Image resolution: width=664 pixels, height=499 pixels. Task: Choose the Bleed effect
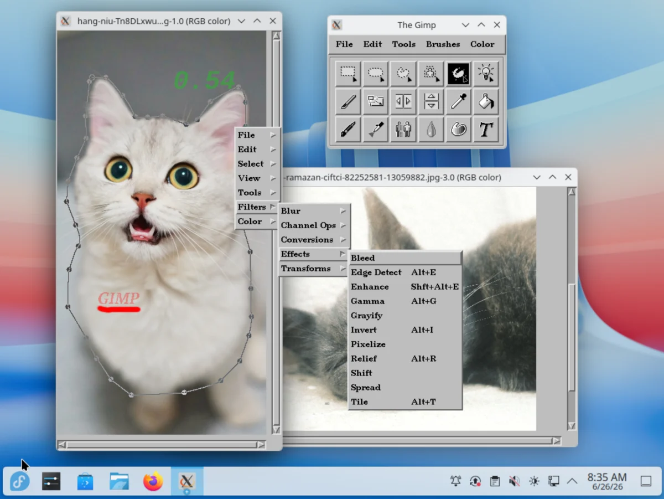(405, 258)
